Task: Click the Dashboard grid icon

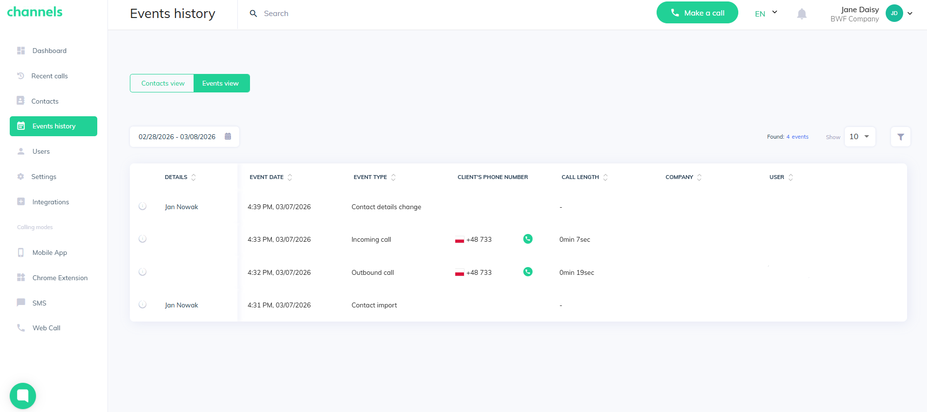Action: [21, 51]
